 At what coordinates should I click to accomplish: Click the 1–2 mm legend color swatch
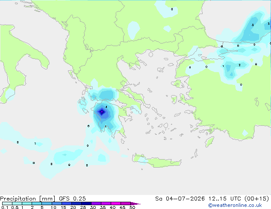click(27, 203)
